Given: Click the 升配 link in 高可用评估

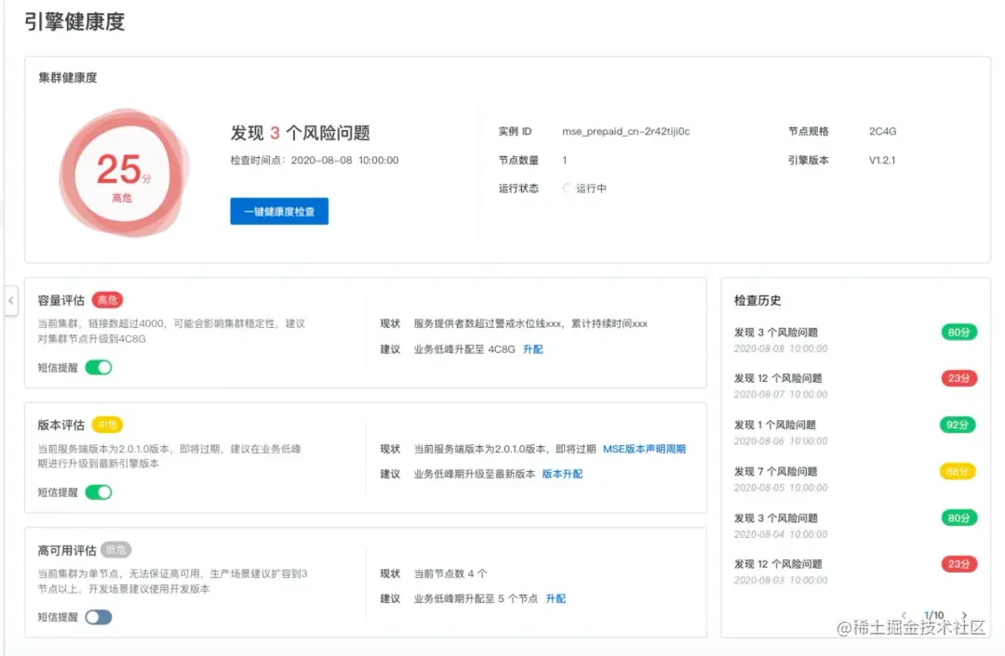Looking at the screenshot, I should 556,598.
